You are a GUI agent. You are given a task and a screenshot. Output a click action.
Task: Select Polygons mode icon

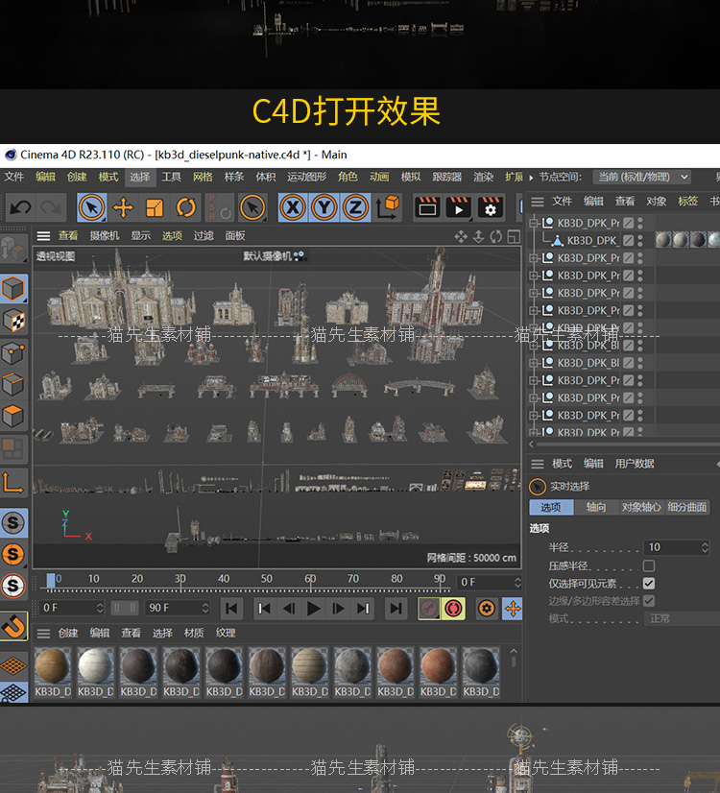(13, 417)
